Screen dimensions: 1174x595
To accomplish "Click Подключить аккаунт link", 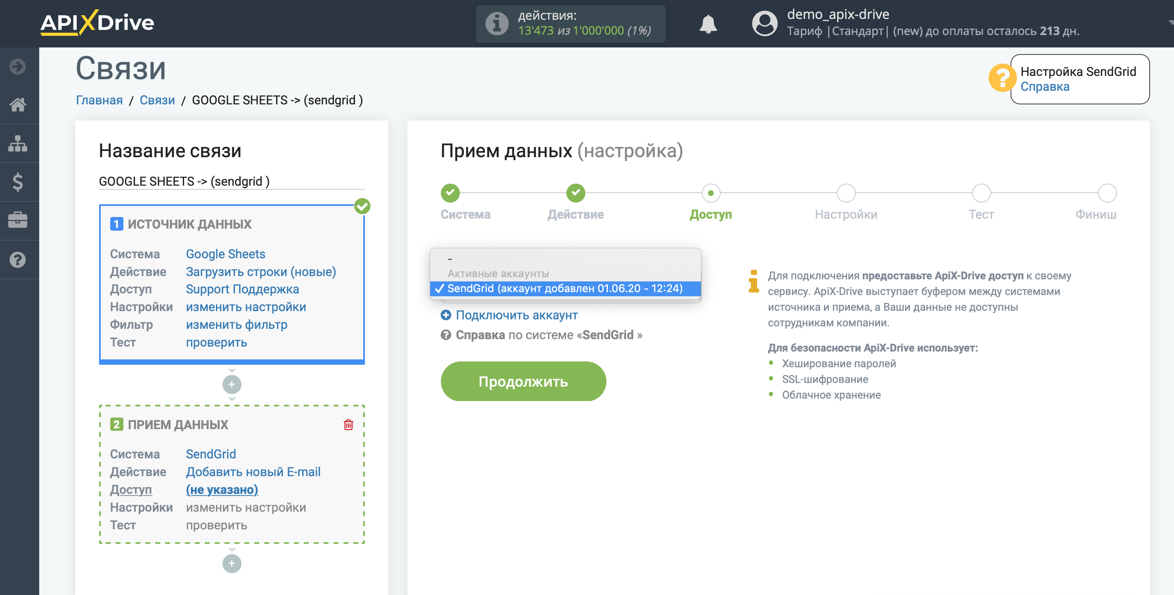I will (517, 315).
